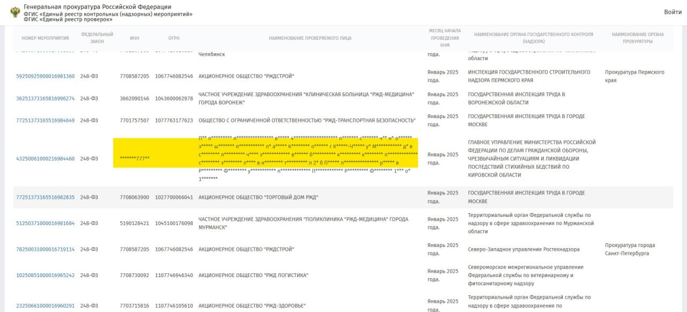
Task: Click the Номер мероприятия column header
Action: coord(46,38)
